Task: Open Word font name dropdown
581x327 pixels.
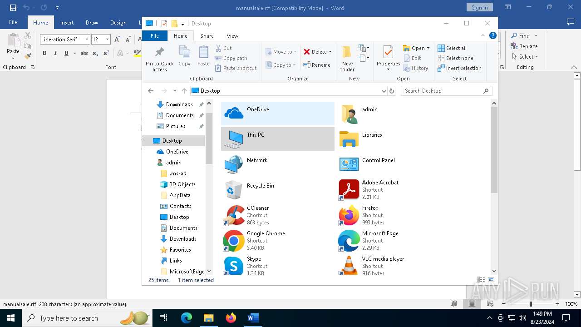Action: point(87,40)
